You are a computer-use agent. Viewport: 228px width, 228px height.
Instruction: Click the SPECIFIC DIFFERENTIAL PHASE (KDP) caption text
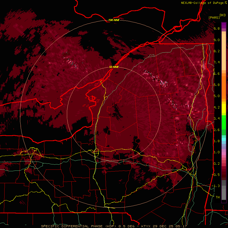click(79, 226)
